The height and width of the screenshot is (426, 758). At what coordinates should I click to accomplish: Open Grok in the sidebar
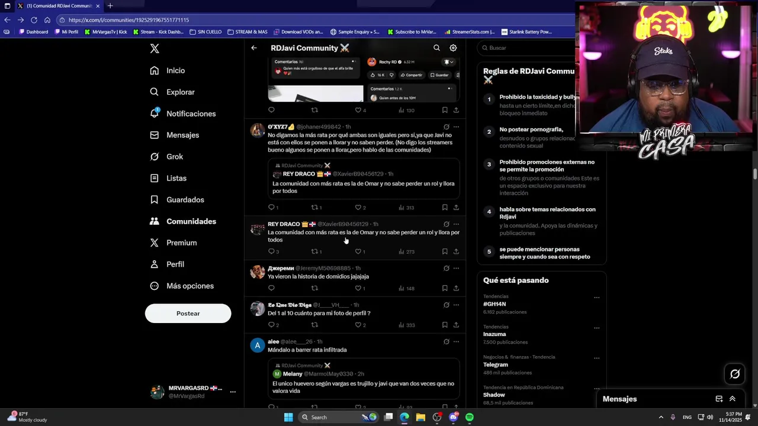pyautogui.click(x=166, y=157)
